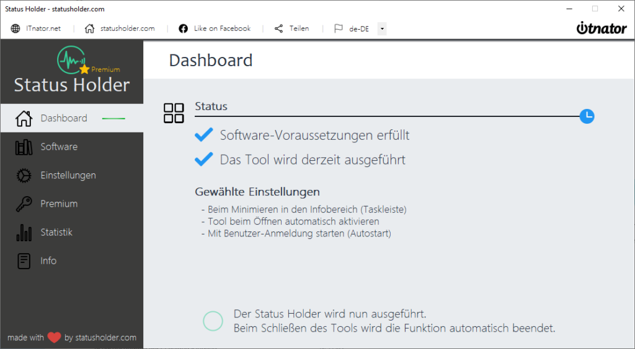
Task: Open the Software section
Action: pos(72,147)
